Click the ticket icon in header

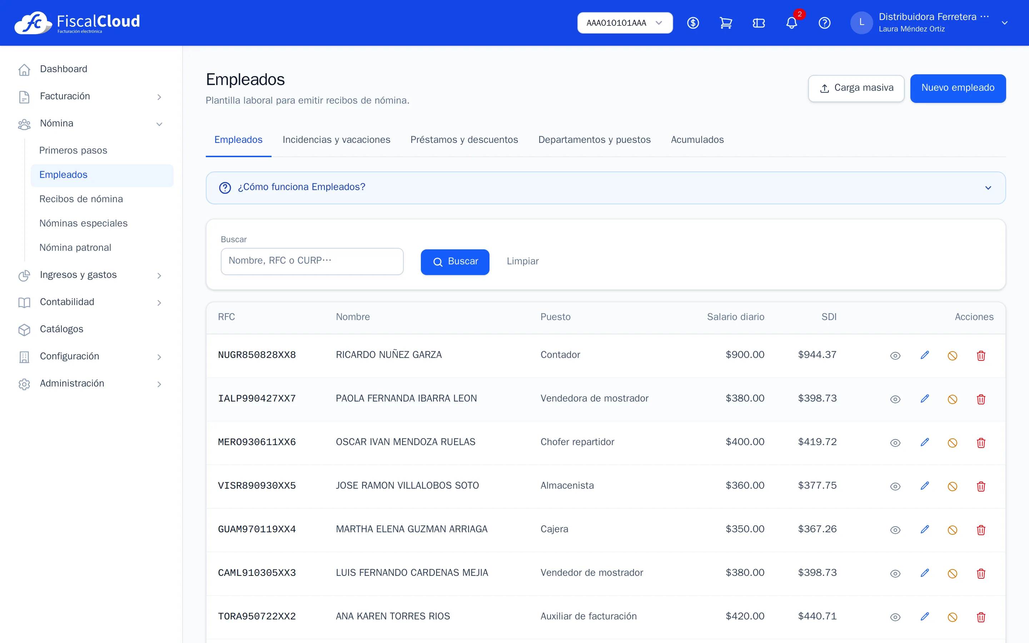click(x=759, y=23)
